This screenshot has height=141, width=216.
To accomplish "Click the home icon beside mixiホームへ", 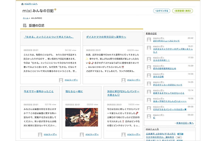I will (22, 4).
